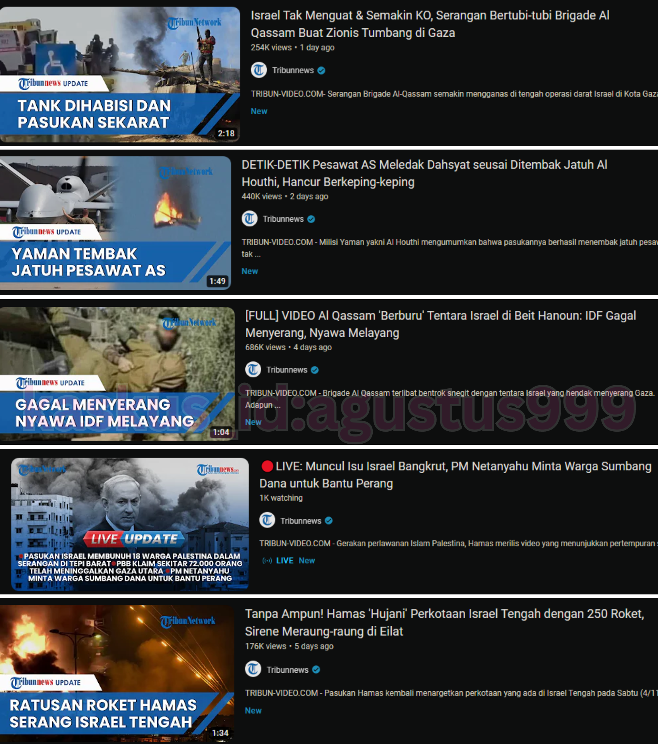Click the 'New' badge under the Hamas roket description

(253, 710)
